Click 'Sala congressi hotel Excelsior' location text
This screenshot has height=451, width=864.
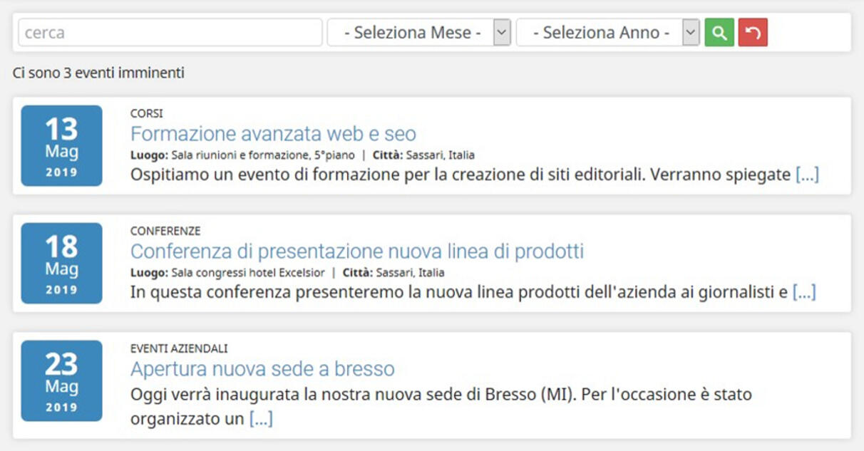[248, 273]
